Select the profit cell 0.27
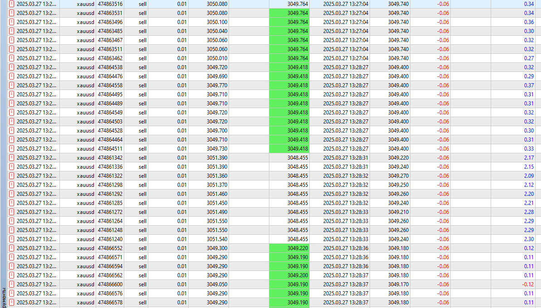This screenshot has width=541, height=308. [x=529, y=58]
